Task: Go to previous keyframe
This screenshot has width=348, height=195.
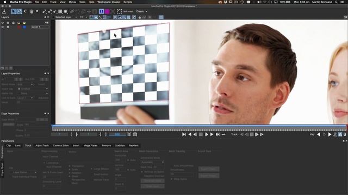Action: 319,134
